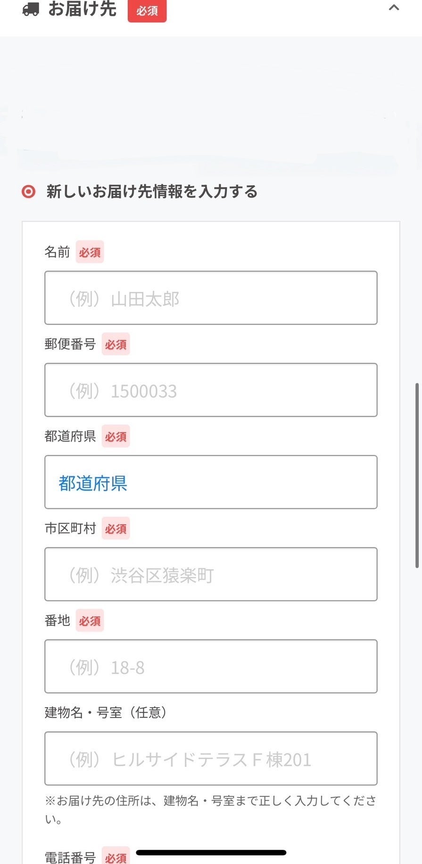Click the 必須 badge next to 郵便番号
This screenshot has height=864, width=422.
tap(116, 344)
